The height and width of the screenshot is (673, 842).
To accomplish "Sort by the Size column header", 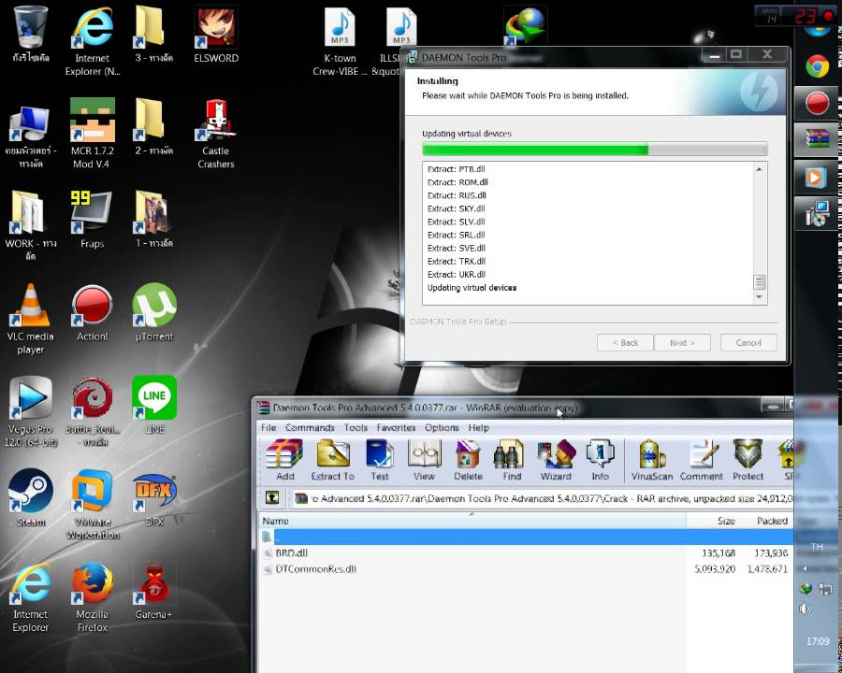I will pyautogui.click(x=713, y=521).
